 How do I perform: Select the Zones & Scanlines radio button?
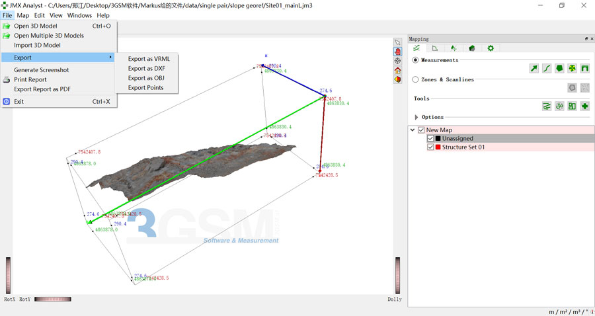point(415,79)
